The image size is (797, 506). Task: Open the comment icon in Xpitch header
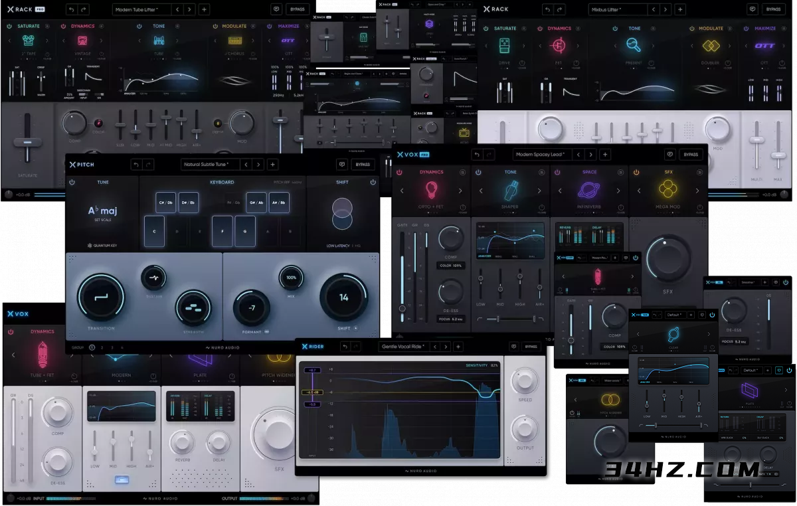342,164
